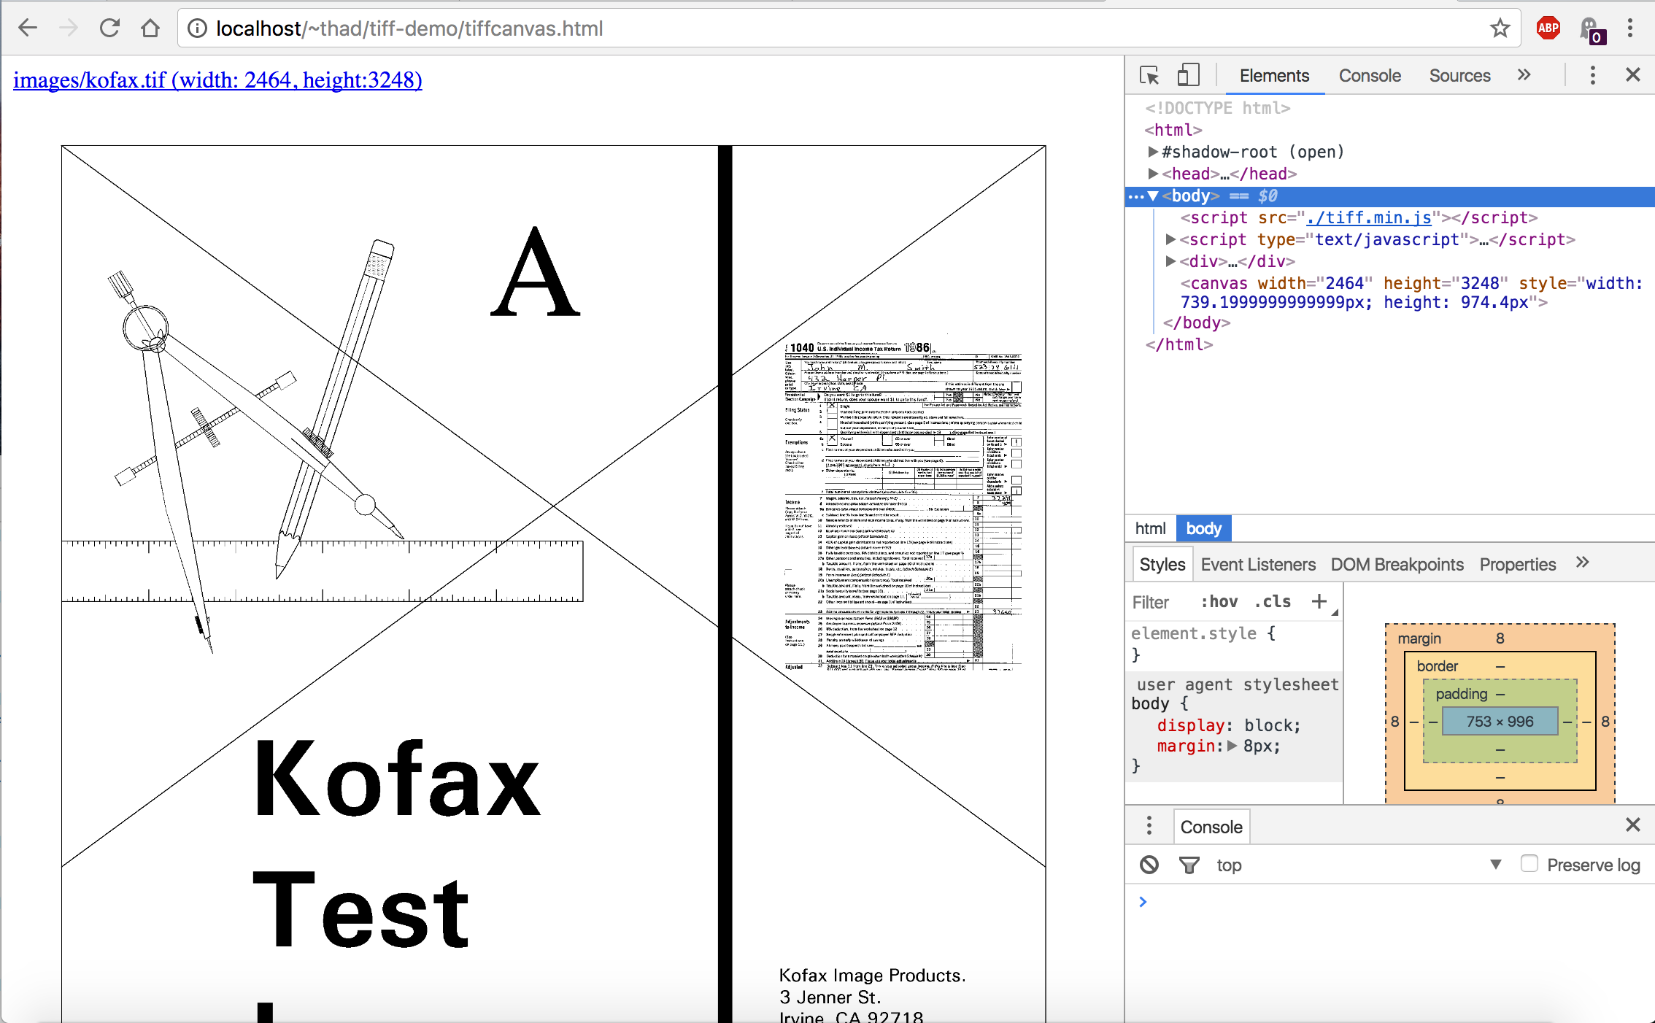This screenshot has width=1655, height=1023.
Task: Select the canvas element in DOM tree
Action: click(1411, 293)
